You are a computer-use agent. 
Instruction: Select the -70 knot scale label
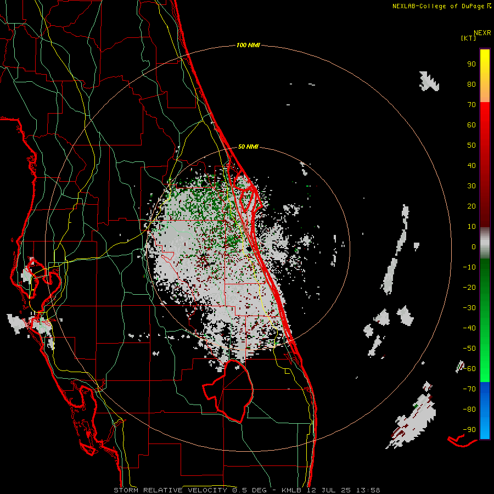(x=469, y=389)
